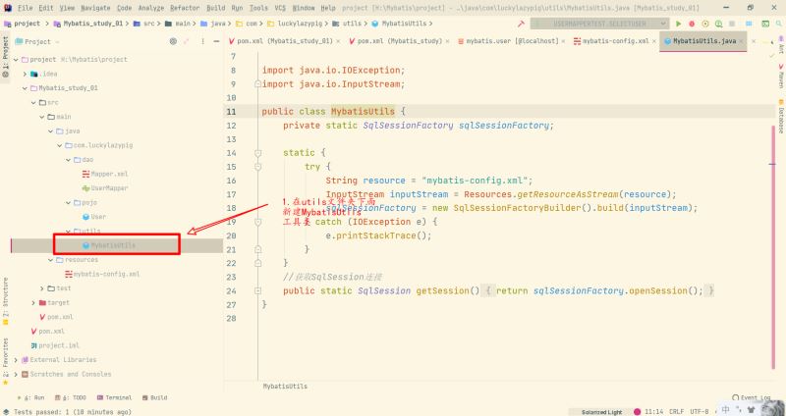
Task: Open the Maven tool window sidebar
Action: click(781, 77)
